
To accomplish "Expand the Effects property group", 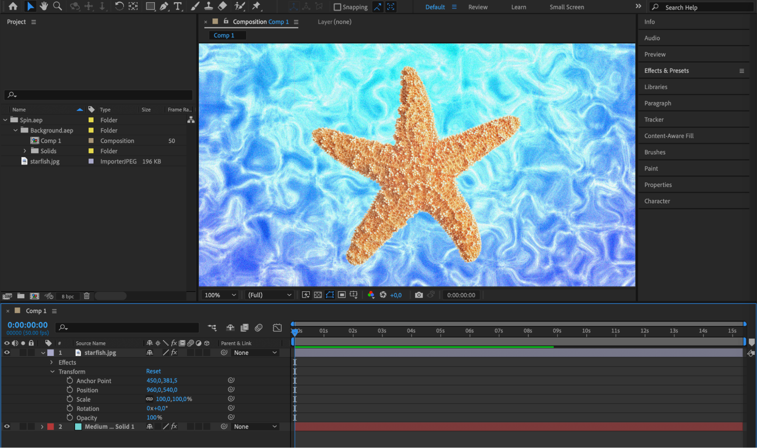I will tap(52, 362).
